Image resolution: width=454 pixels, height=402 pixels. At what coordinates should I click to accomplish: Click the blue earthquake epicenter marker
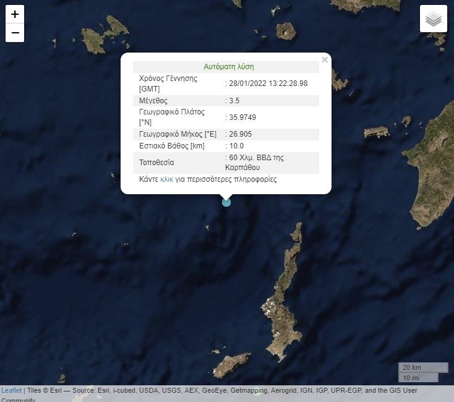pyautogui.click(x=226, y=202)
